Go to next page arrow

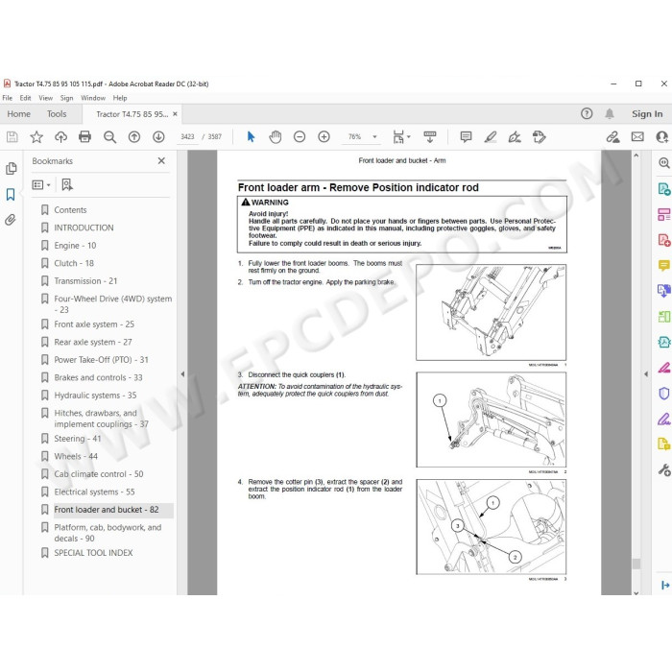[x=158, y=136]
